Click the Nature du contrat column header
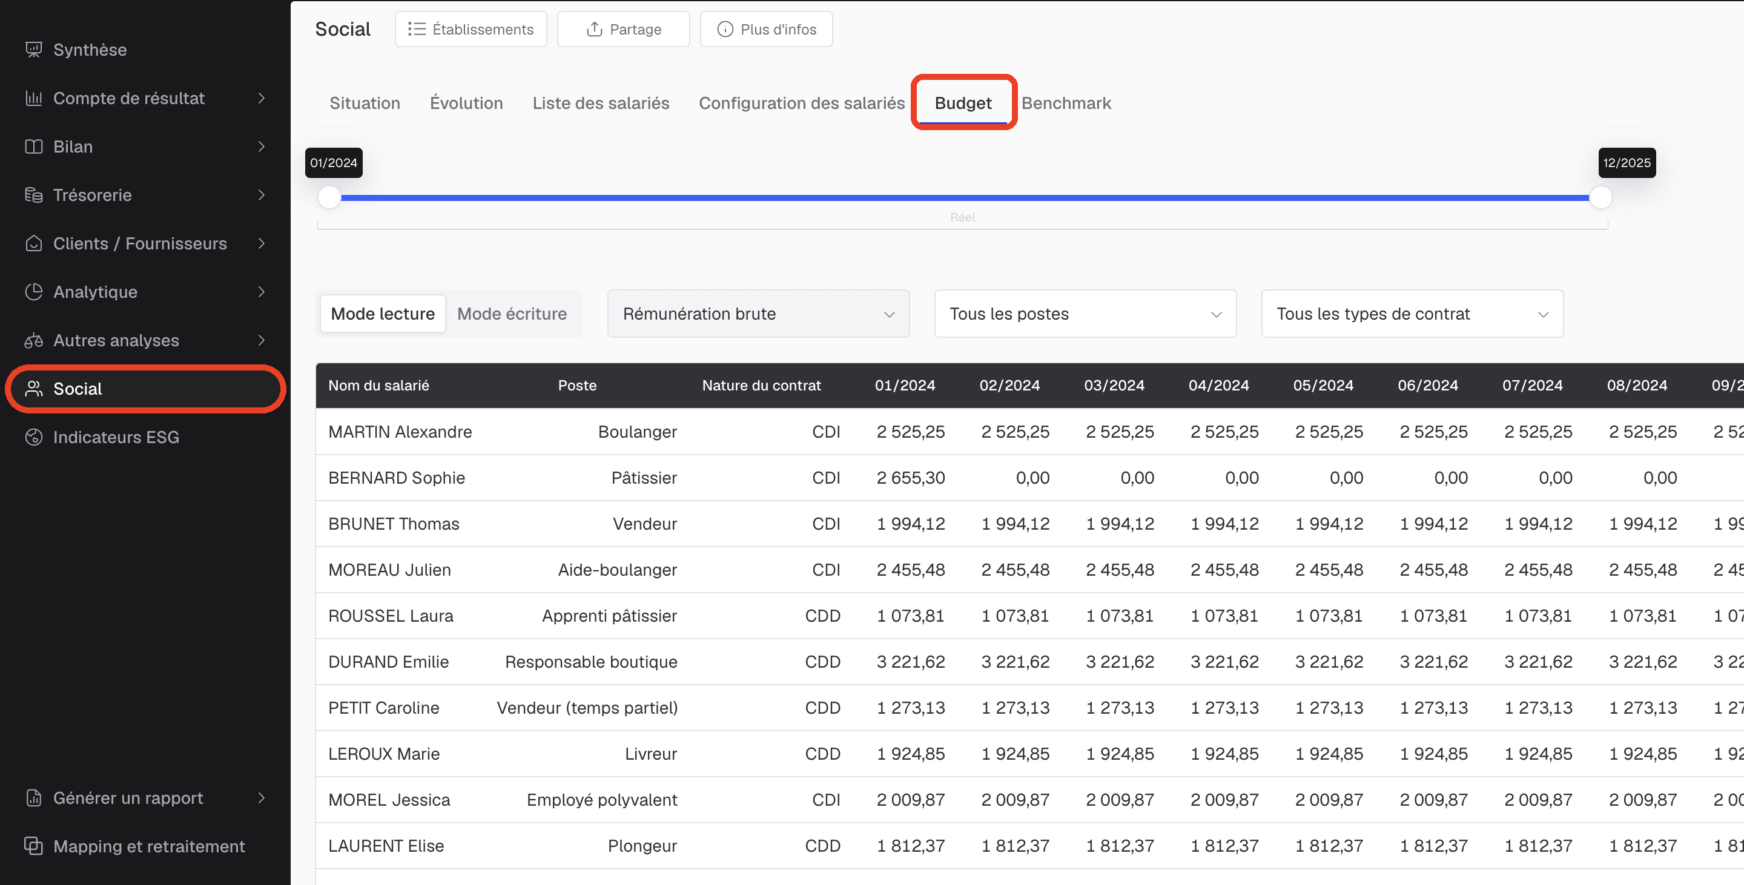Screen dimensions: 1744x885 tap(761, 385)
